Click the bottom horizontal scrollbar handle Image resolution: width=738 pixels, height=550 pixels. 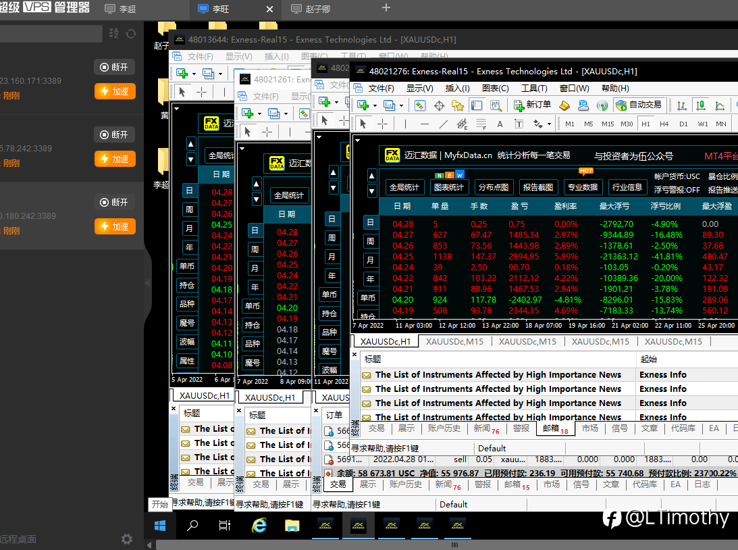point(454,545)
